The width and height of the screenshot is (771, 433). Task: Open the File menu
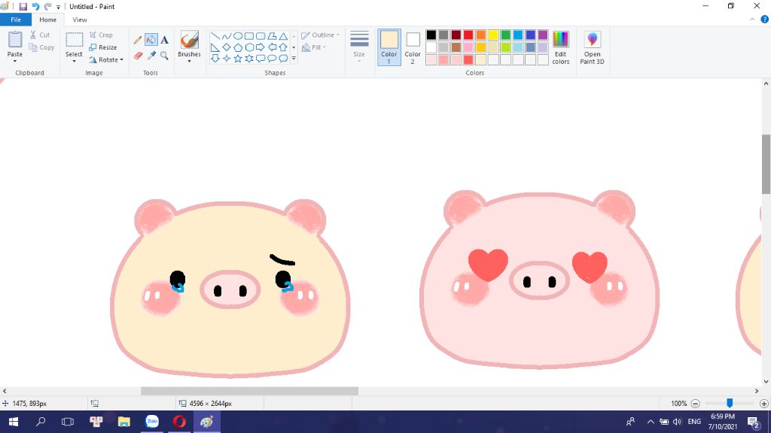[16, 20]
